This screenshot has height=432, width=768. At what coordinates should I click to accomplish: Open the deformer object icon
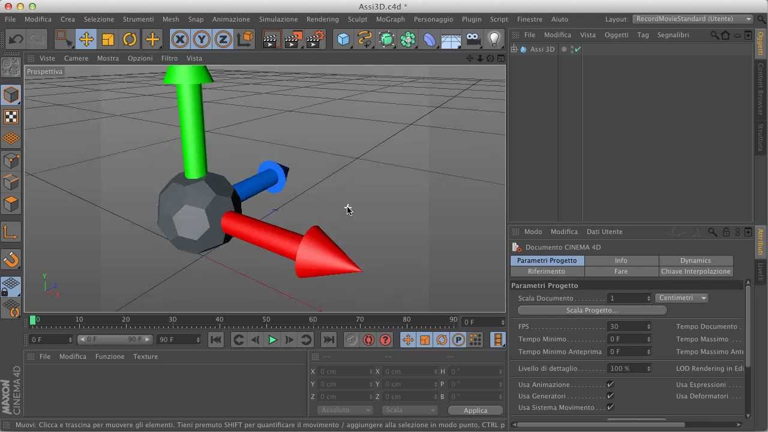(x=430, y=40)
